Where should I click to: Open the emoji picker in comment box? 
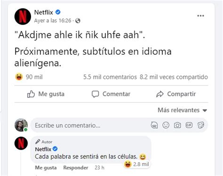pyautogui.click(x=166, y=125)
